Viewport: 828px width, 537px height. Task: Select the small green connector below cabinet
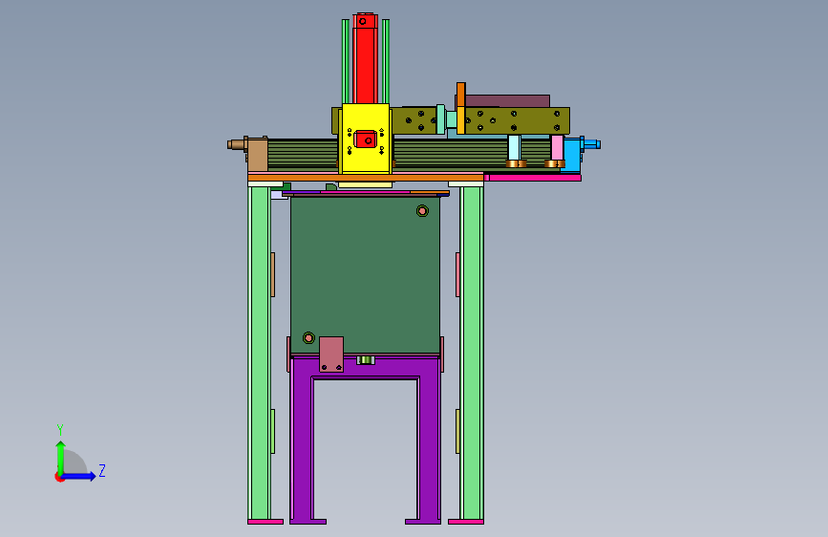coord(366,360)
